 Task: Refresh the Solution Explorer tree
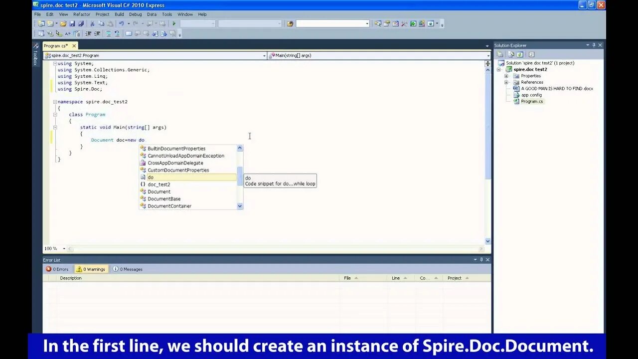(x=520, y=54)
